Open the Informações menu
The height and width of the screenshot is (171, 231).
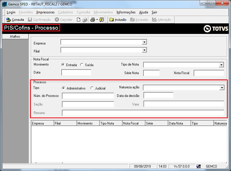[x=126, y=12]
